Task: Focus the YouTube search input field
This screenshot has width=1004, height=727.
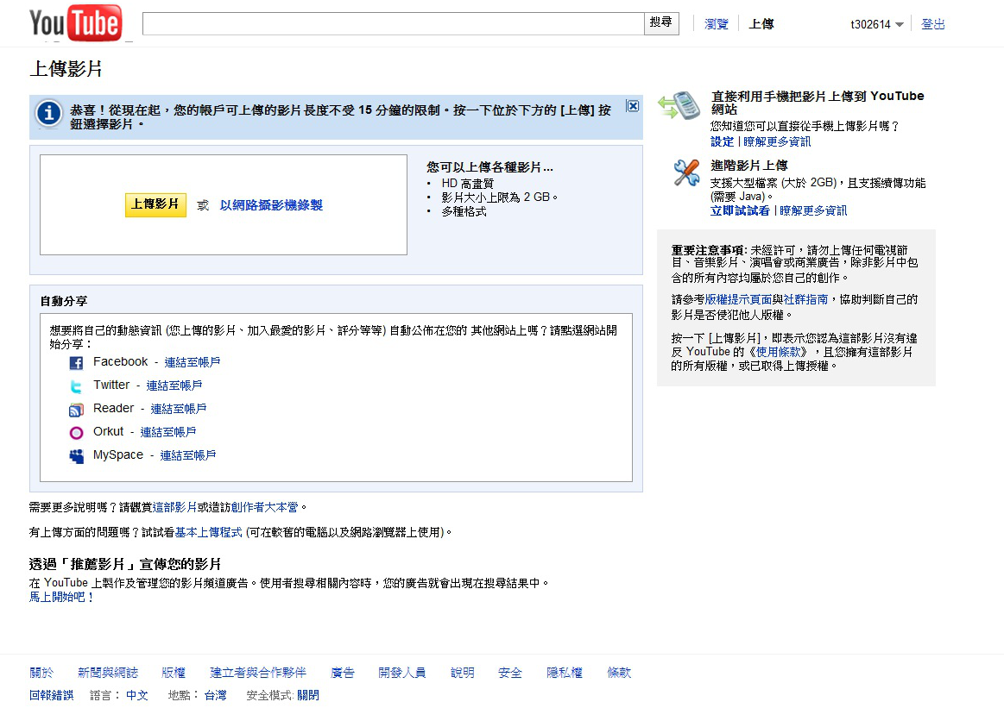Action: (x=393, y=23)
